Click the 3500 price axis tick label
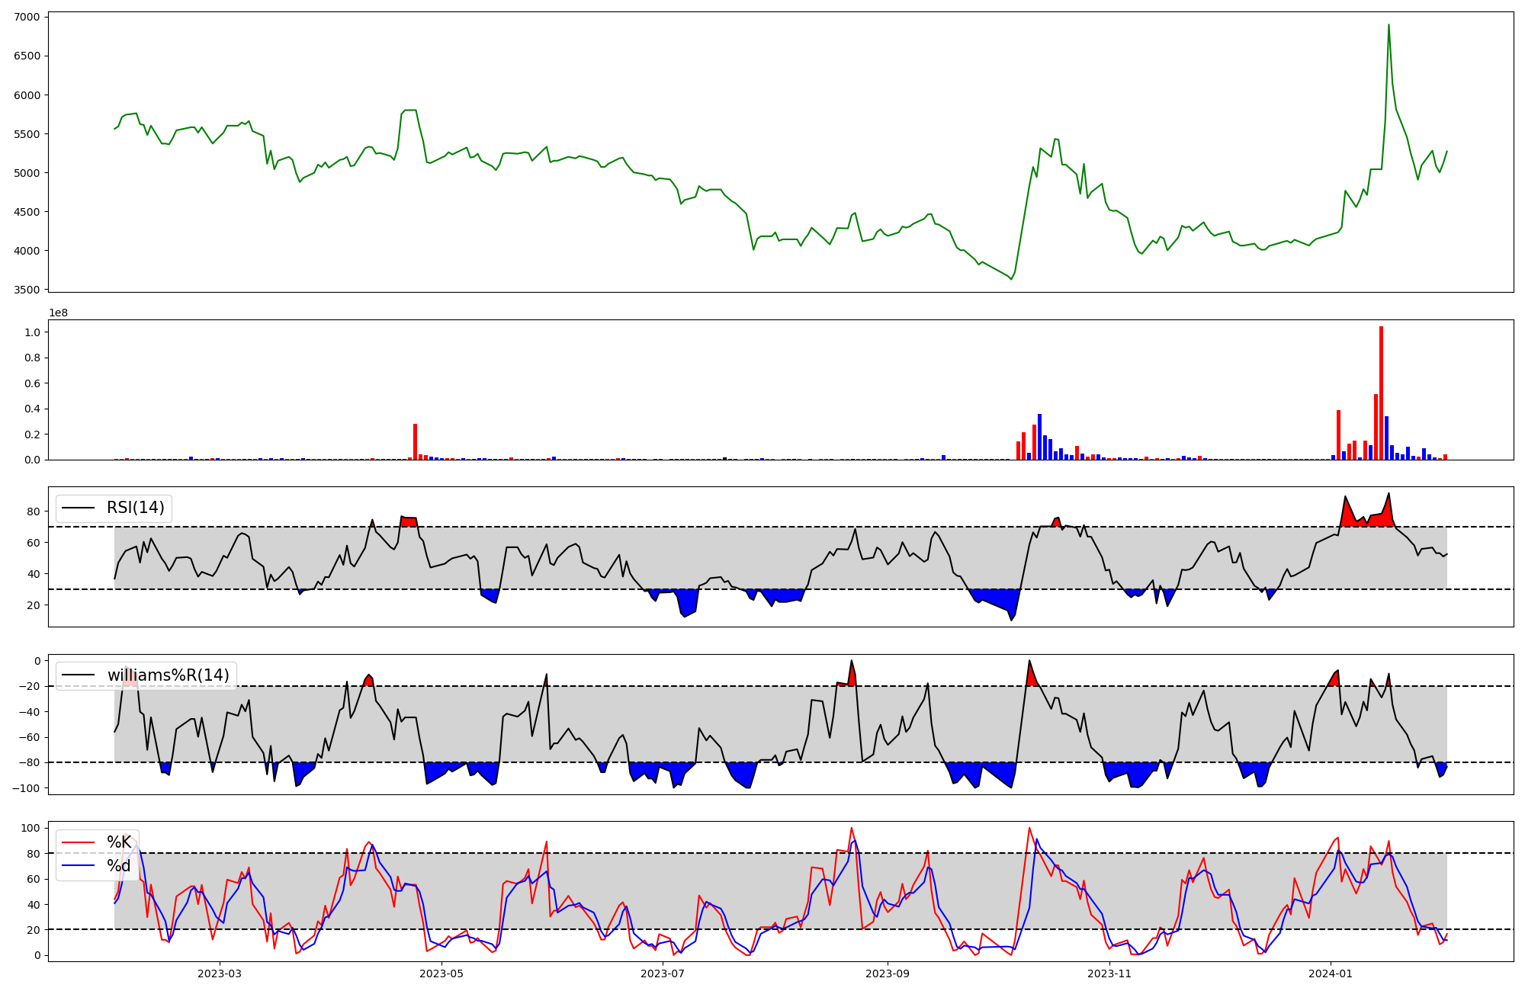The image size is (1525, 991). 27,290
